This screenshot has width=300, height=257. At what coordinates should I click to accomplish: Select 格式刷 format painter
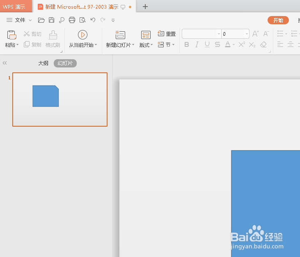pos(53,39)
